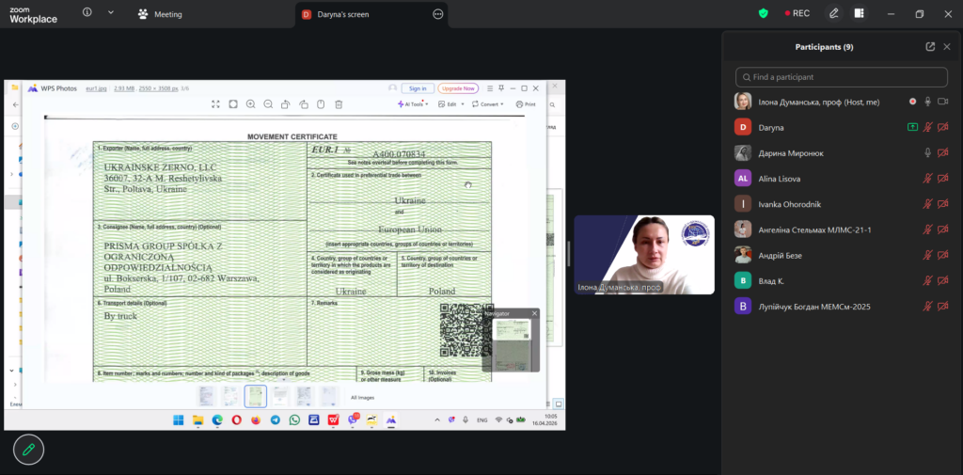Image resolution: width=963 pixels, height=475 pixels.
Task: Click the Sign in button in WPS Photos
Action: (x=418, y=88)
